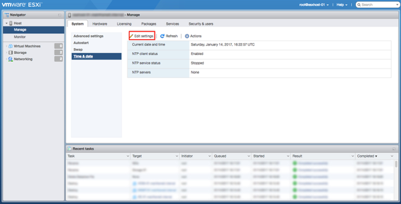Click the search magnifier icon

point(359,5)
